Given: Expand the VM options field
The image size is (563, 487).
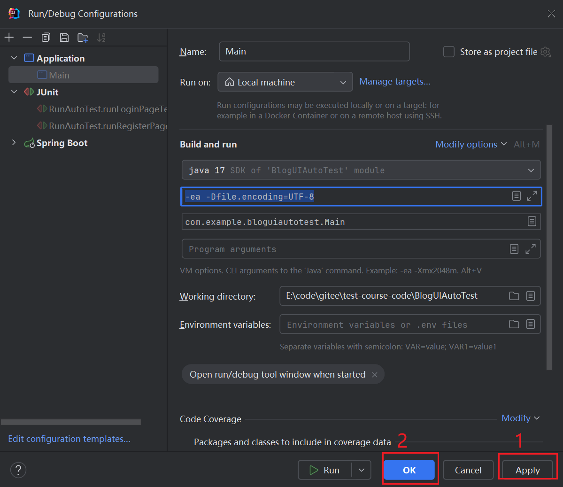Looking at the screenshot, I should pos(532,196).
